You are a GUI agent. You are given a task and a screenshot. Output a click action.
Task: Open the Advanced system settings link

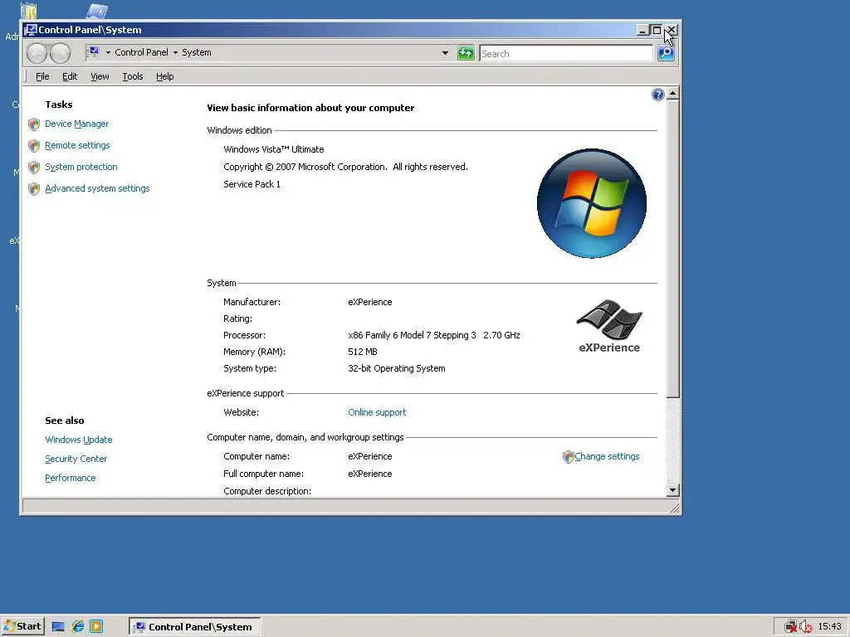[x=97, y=188]
